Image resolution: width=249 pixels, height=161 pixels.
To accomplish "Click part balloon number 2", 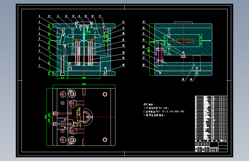I will [39, 58].
